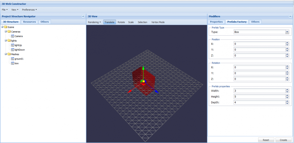Screen dimensions: 294x143
Task: Click the Rotation X spinner arrows
Action: [287, 67]
